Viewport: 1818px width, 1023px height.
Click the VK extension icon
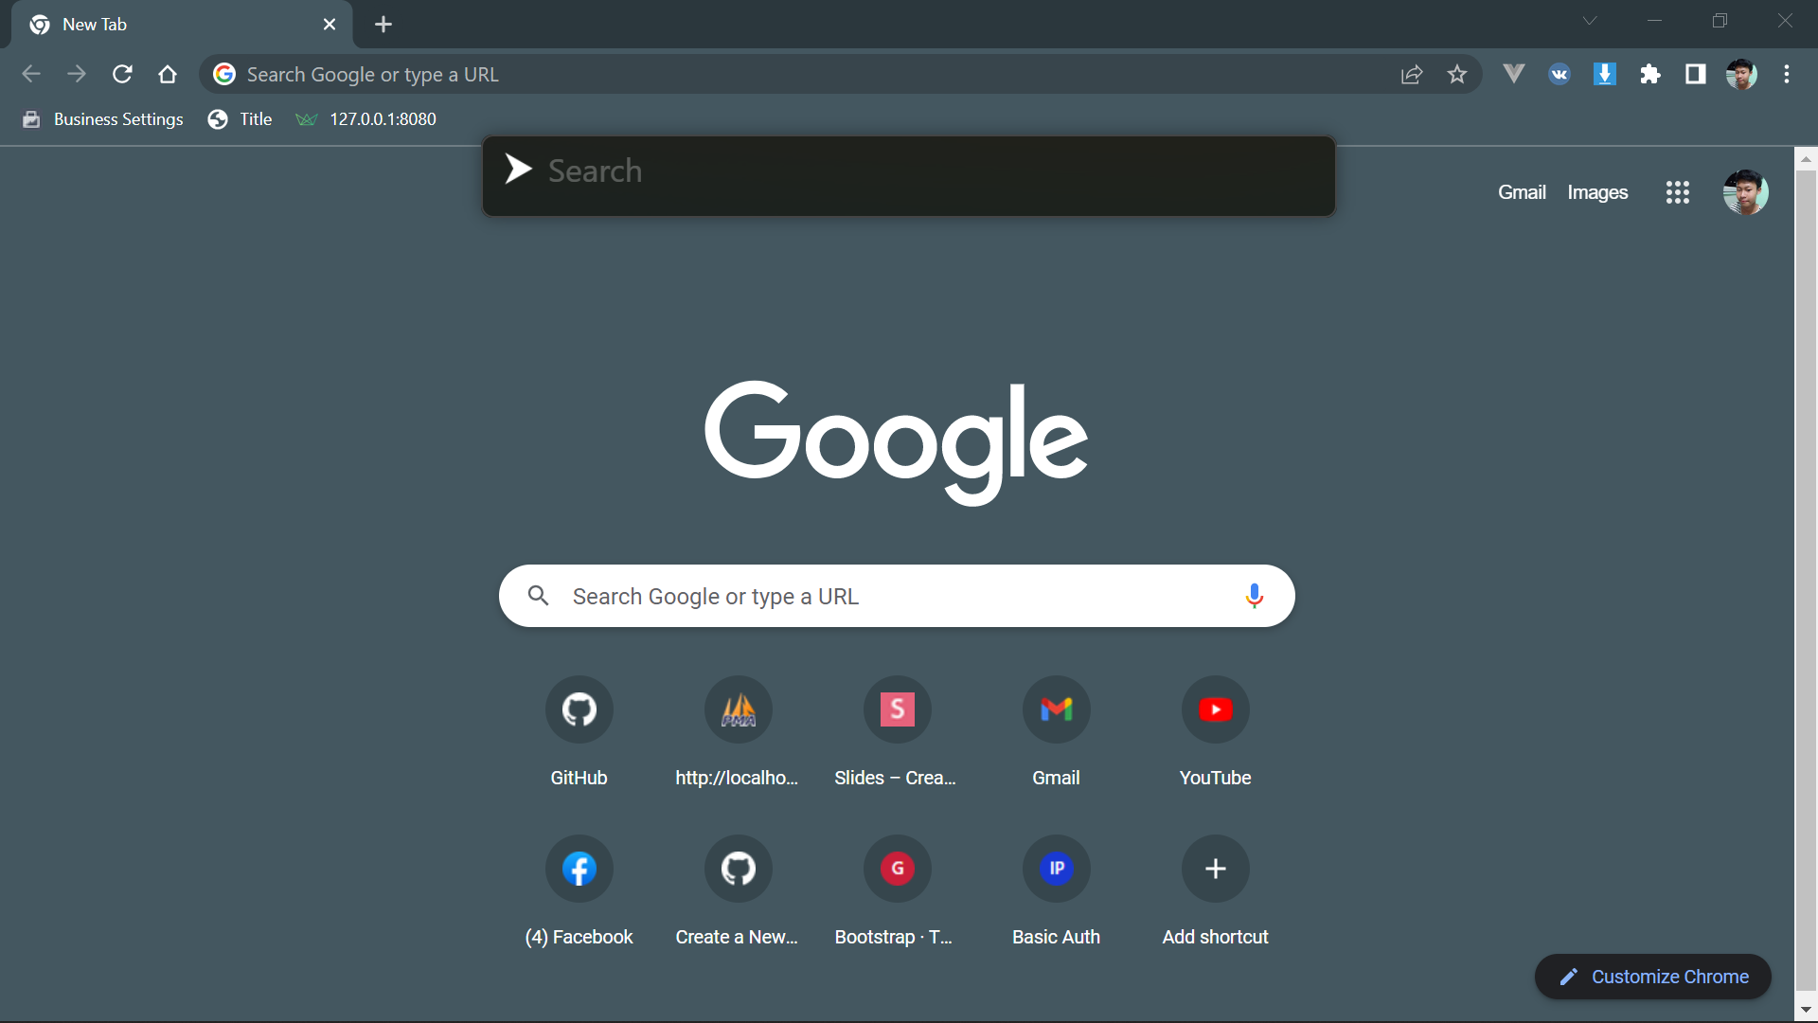[1560, 74]
